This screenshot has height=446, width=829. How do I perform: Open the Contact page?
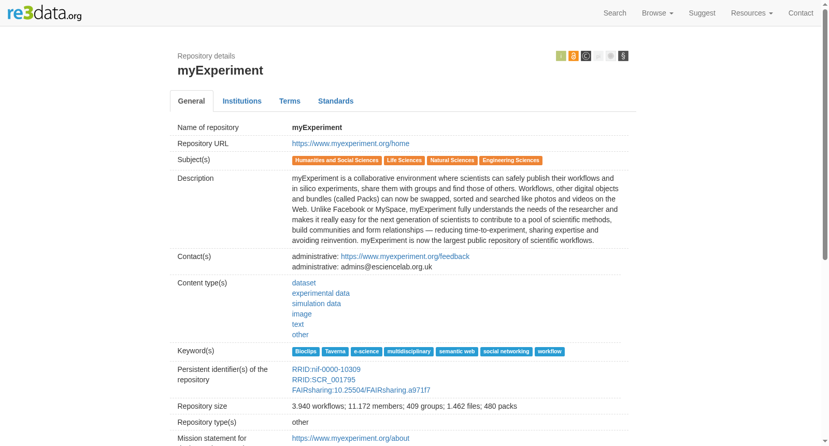pyautogui.click(x=801, y=13)
